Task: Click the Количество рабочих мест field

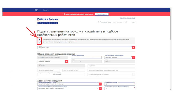Action: click(x=74, y=70)
